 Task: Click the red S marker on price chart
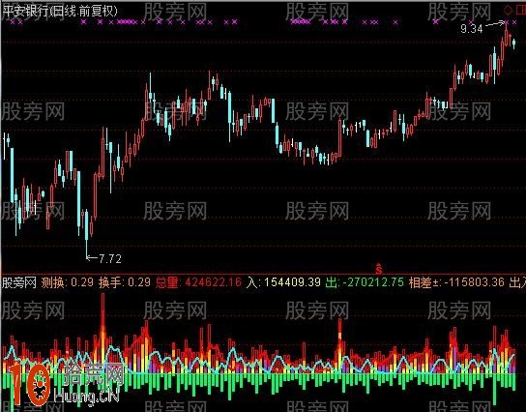click(379, 269)
